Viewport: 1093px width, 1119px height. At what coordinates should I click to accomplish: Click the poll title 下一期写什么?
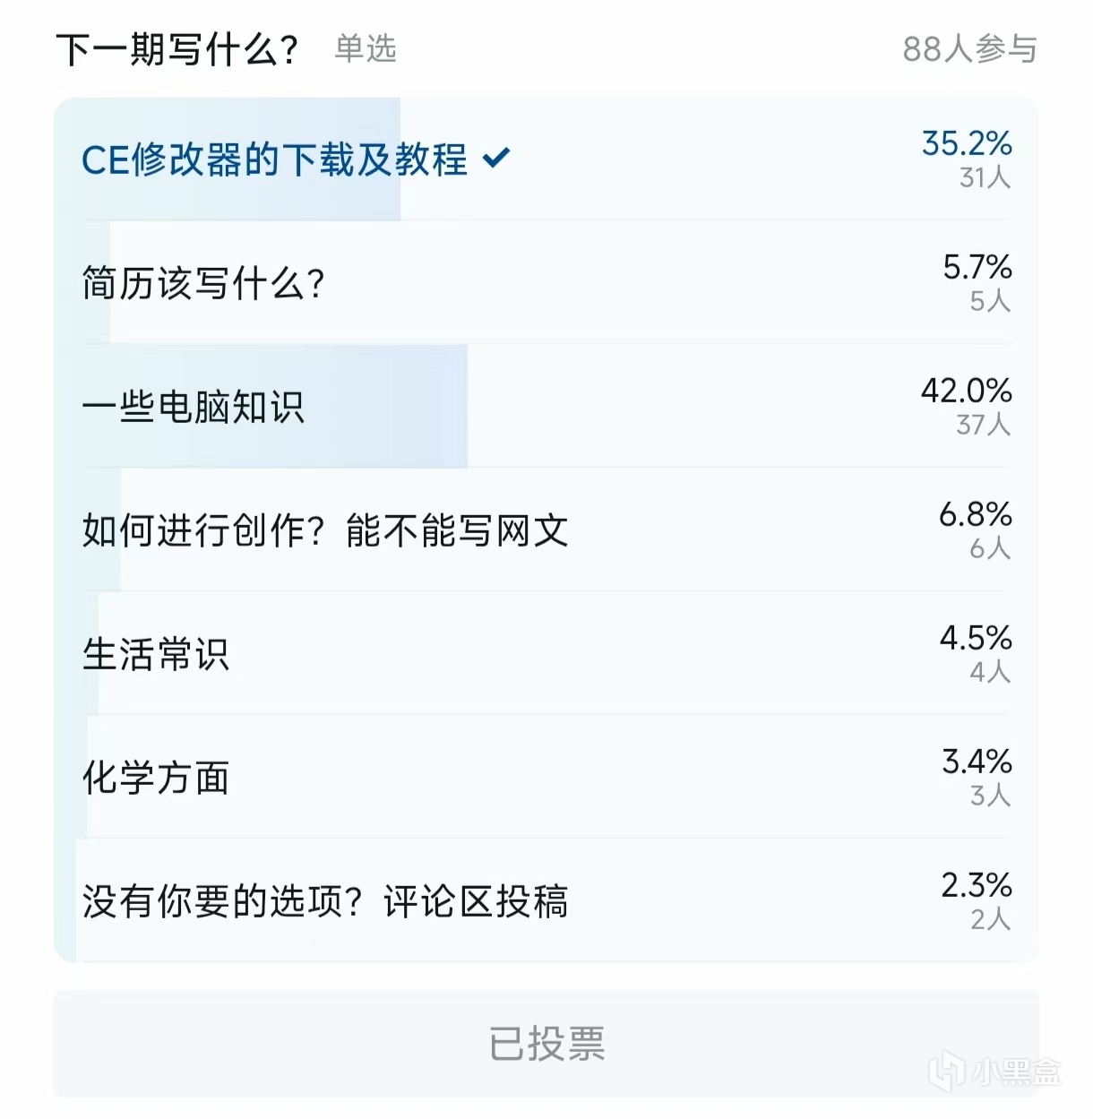pos(177,49)
